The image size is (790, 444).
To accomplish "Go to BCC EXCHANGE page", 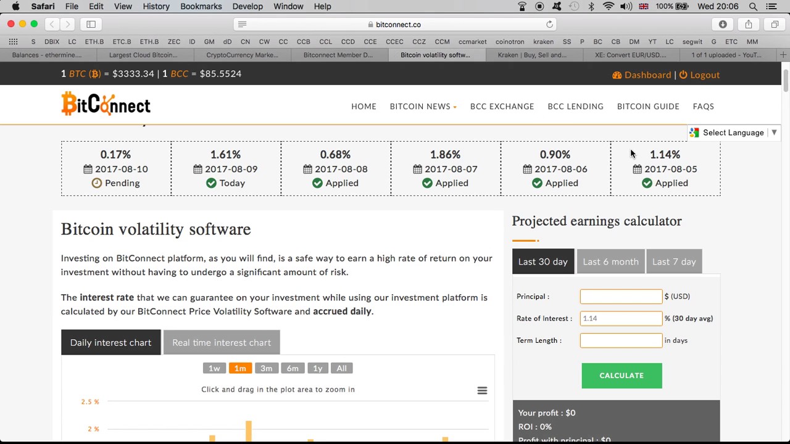I will point(502,106).
